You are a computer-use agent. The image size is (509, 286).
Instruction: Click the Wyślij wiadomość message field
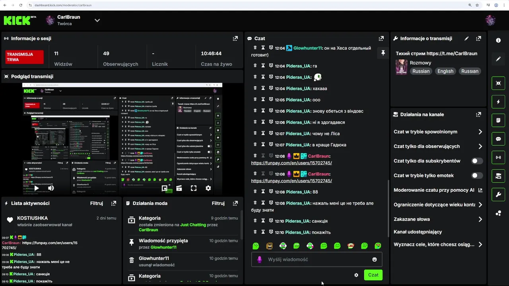[x=317, y=259]
